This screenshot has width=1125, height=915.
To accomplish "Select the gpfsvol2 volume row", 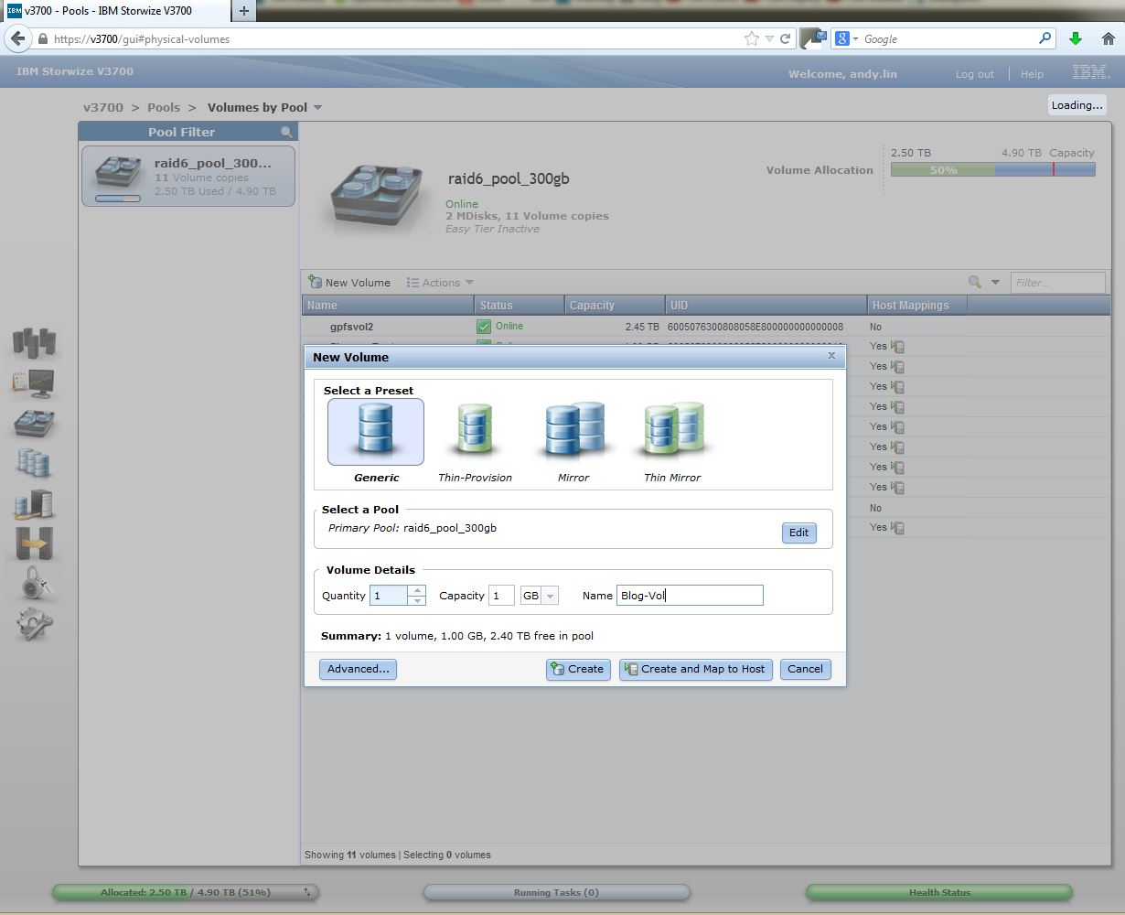I will [705, 327].
